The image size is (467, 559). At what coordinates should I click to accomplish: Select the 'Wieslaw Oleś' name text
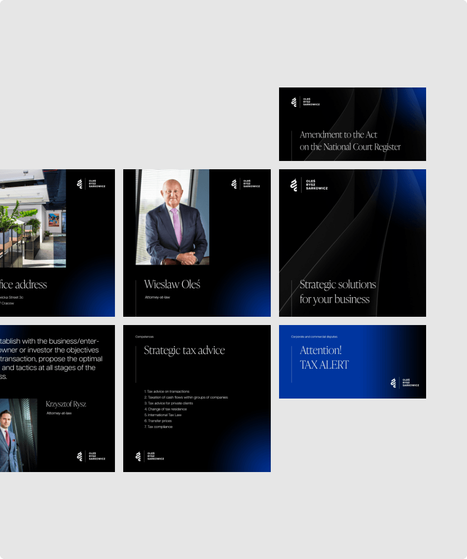(x=172, y=284)
